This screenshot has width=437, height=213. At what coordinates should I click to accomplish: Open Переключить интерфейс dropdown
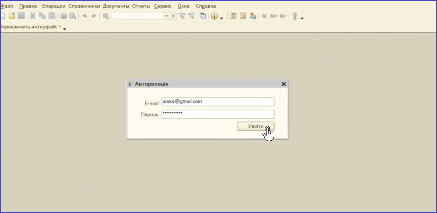(31, 27)
